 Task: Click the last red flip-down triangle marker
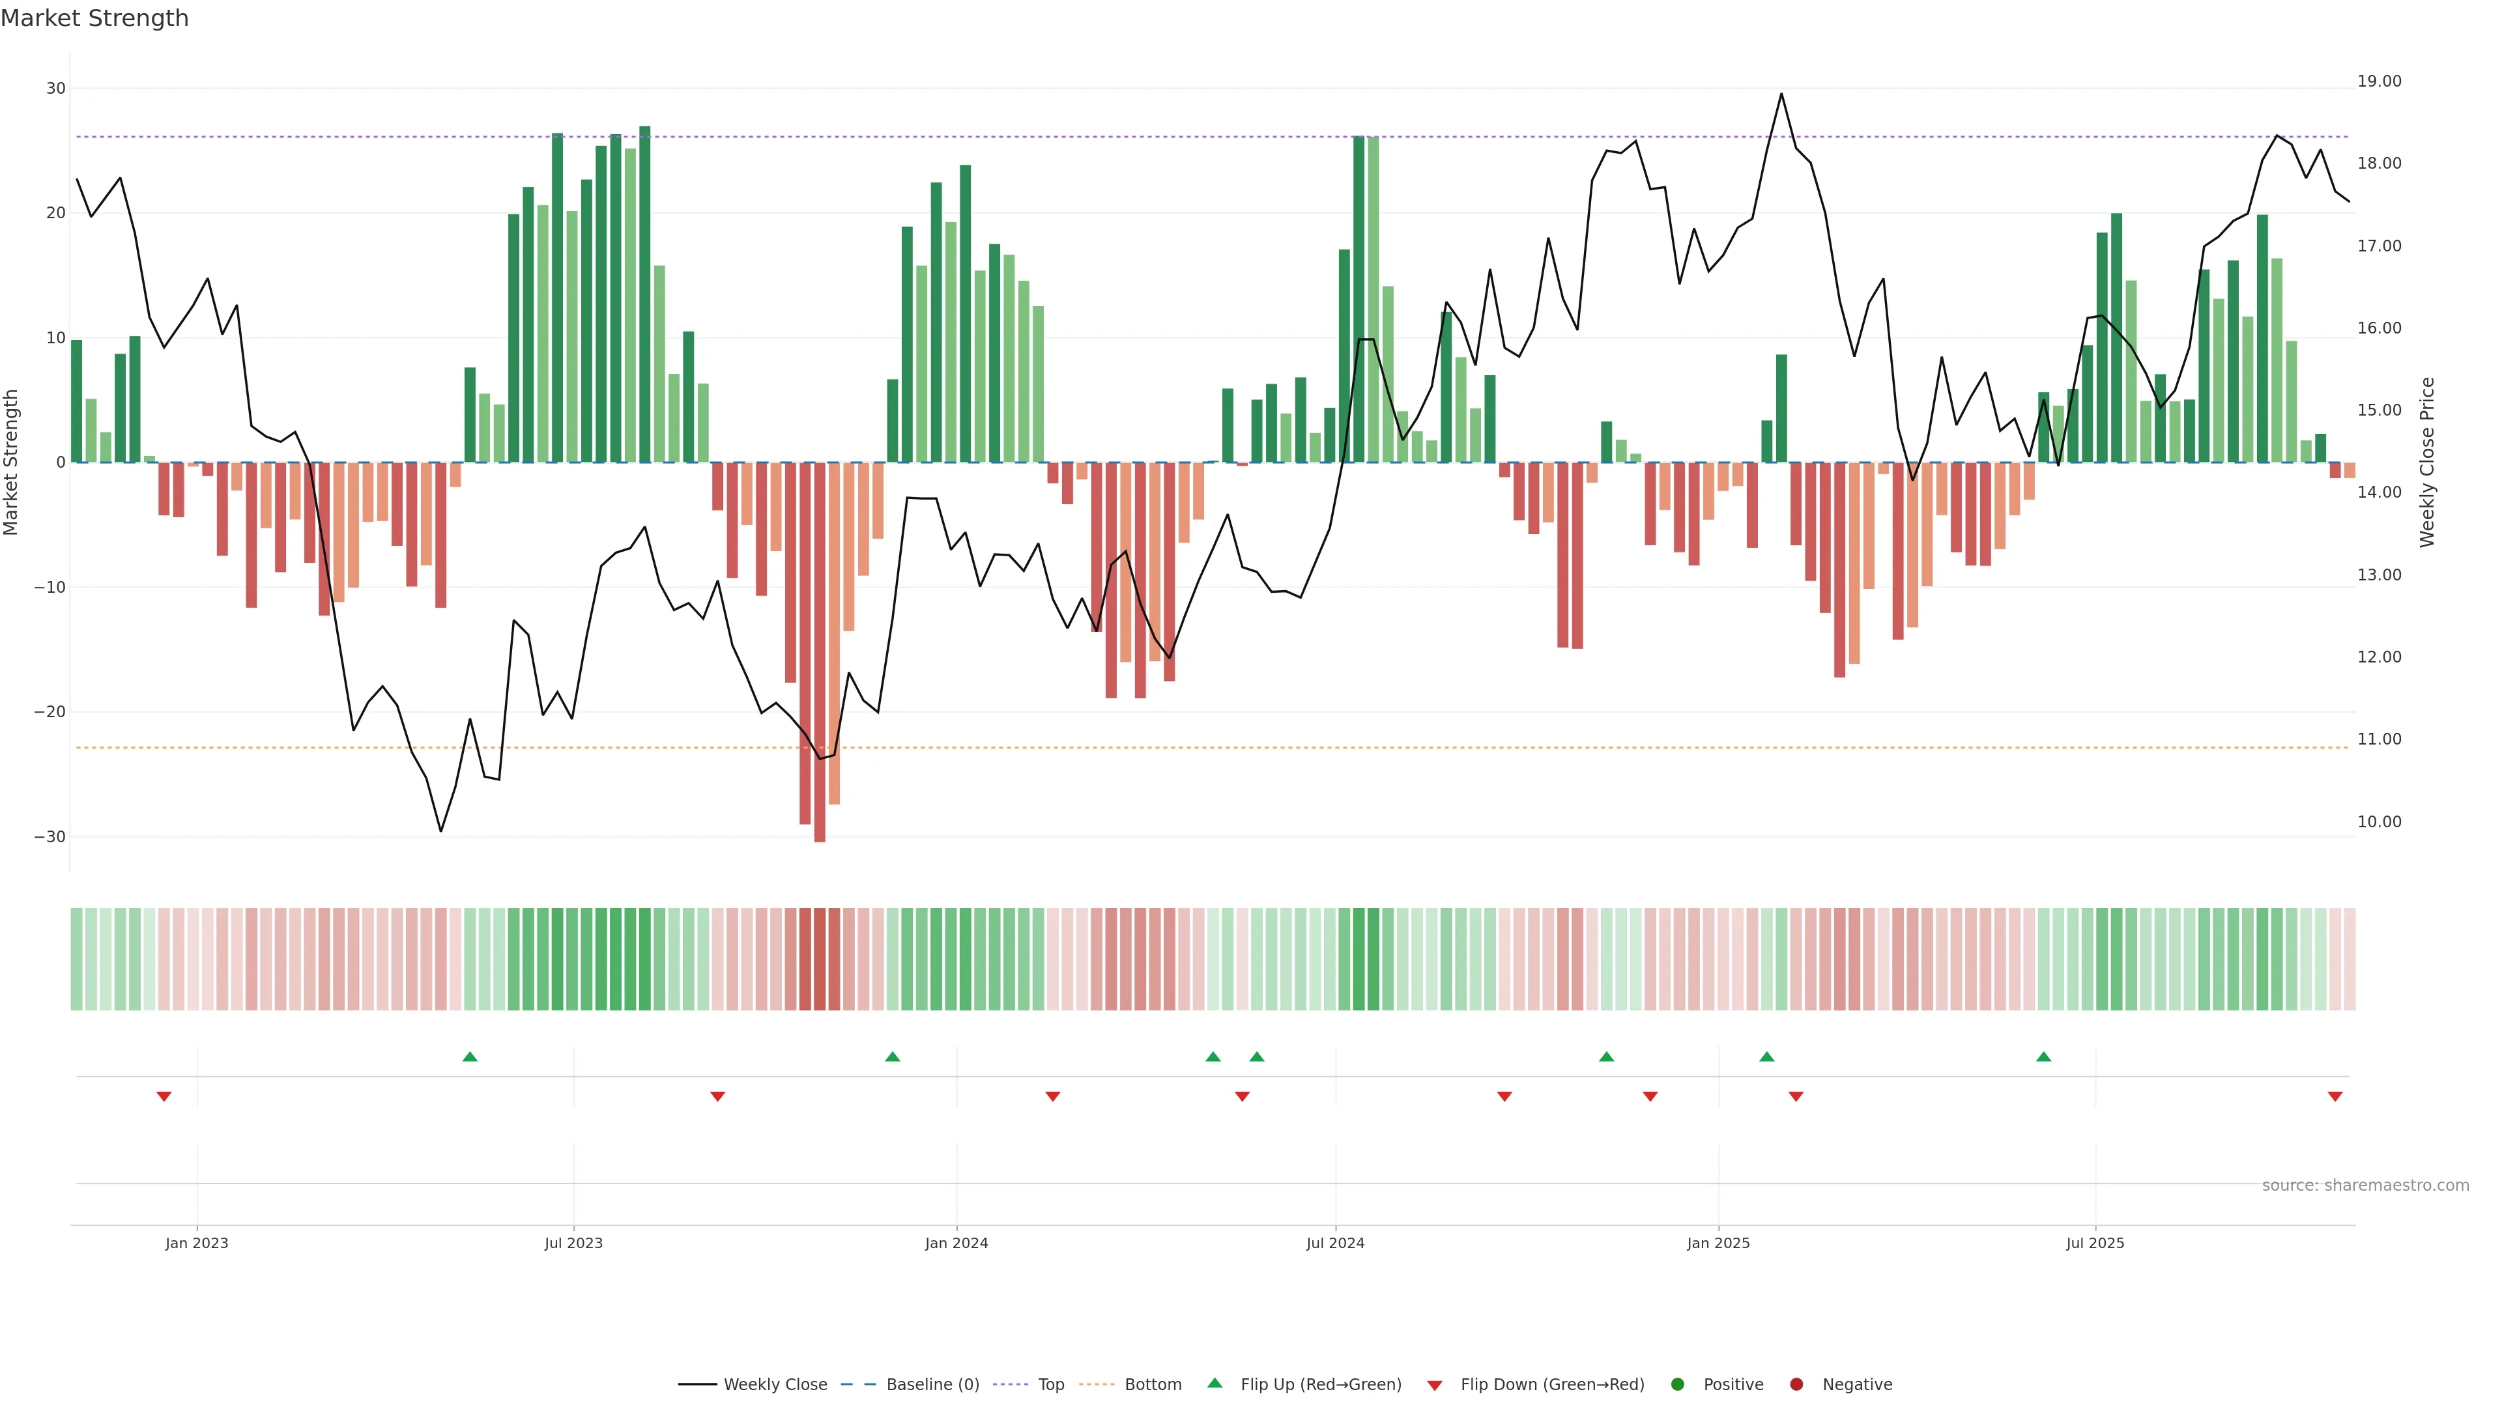[x=2335, y=1096]
